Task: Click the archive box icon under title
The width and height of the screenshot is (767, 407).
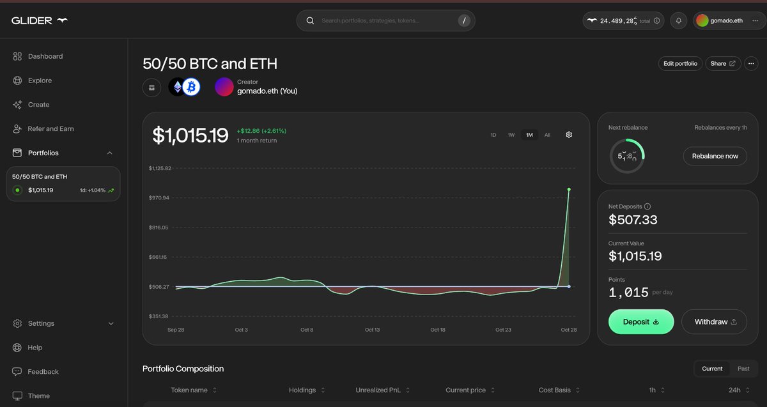Action: [x=151, y=87]
